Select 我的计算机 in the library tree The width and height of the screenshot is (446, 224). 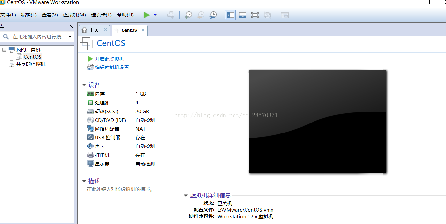(x=28, y=49)
